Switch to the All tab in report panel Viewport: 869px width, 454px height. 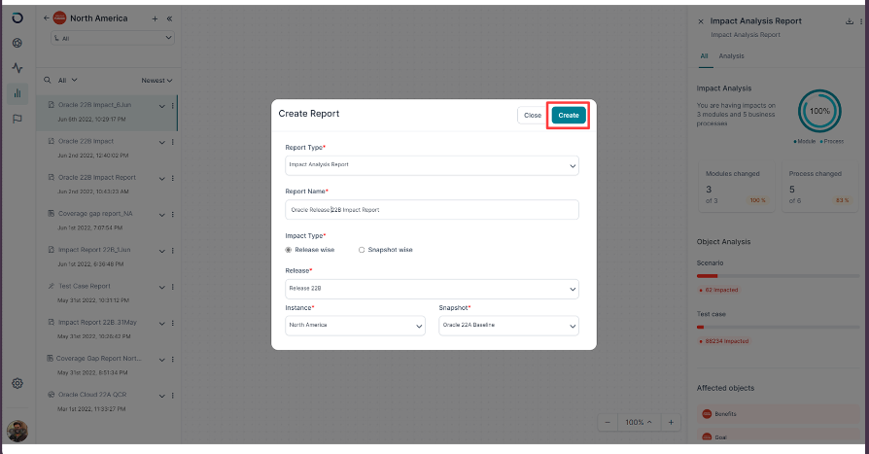pyautogui.click(x=704, y=56)
